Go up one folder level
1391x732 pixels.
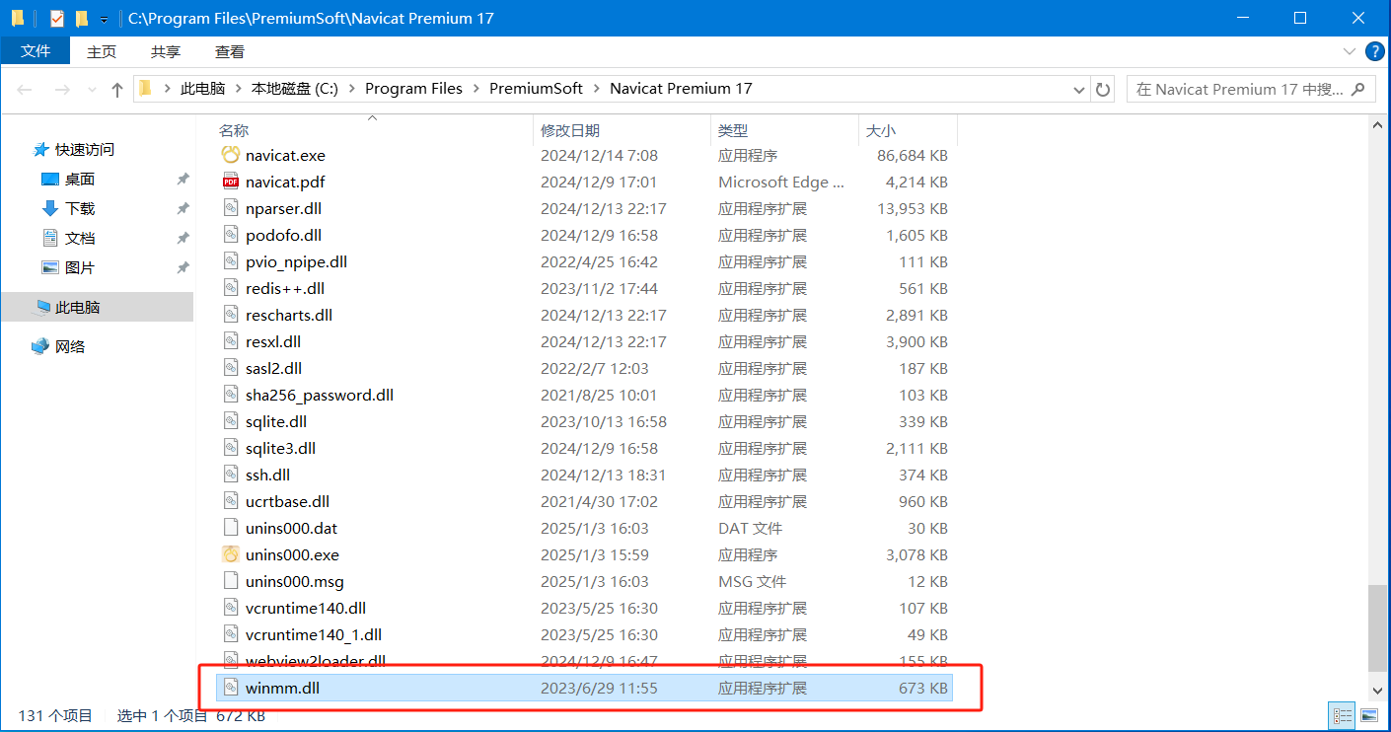117,89
